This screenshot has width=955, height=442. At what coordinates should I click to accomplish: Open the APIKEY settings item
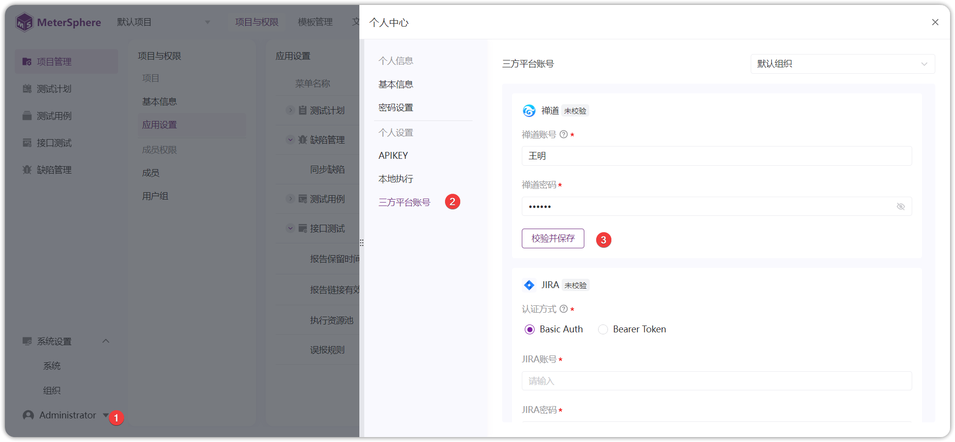tap(393, 156)
